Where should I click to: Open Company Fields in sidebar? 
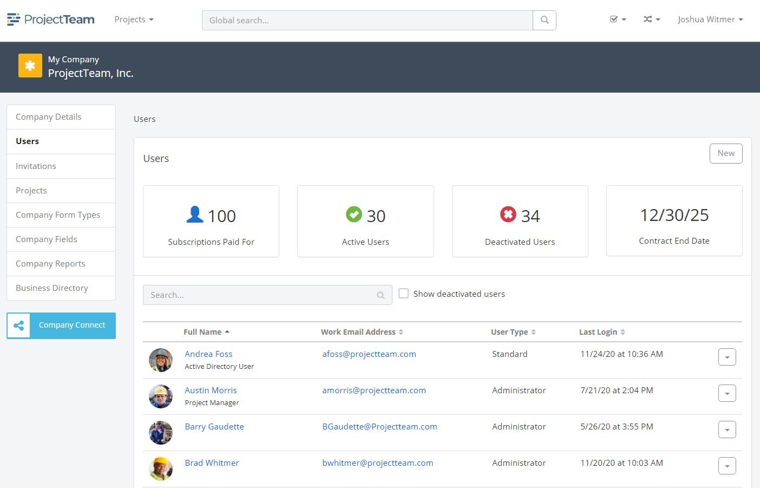tap(61, 239)
